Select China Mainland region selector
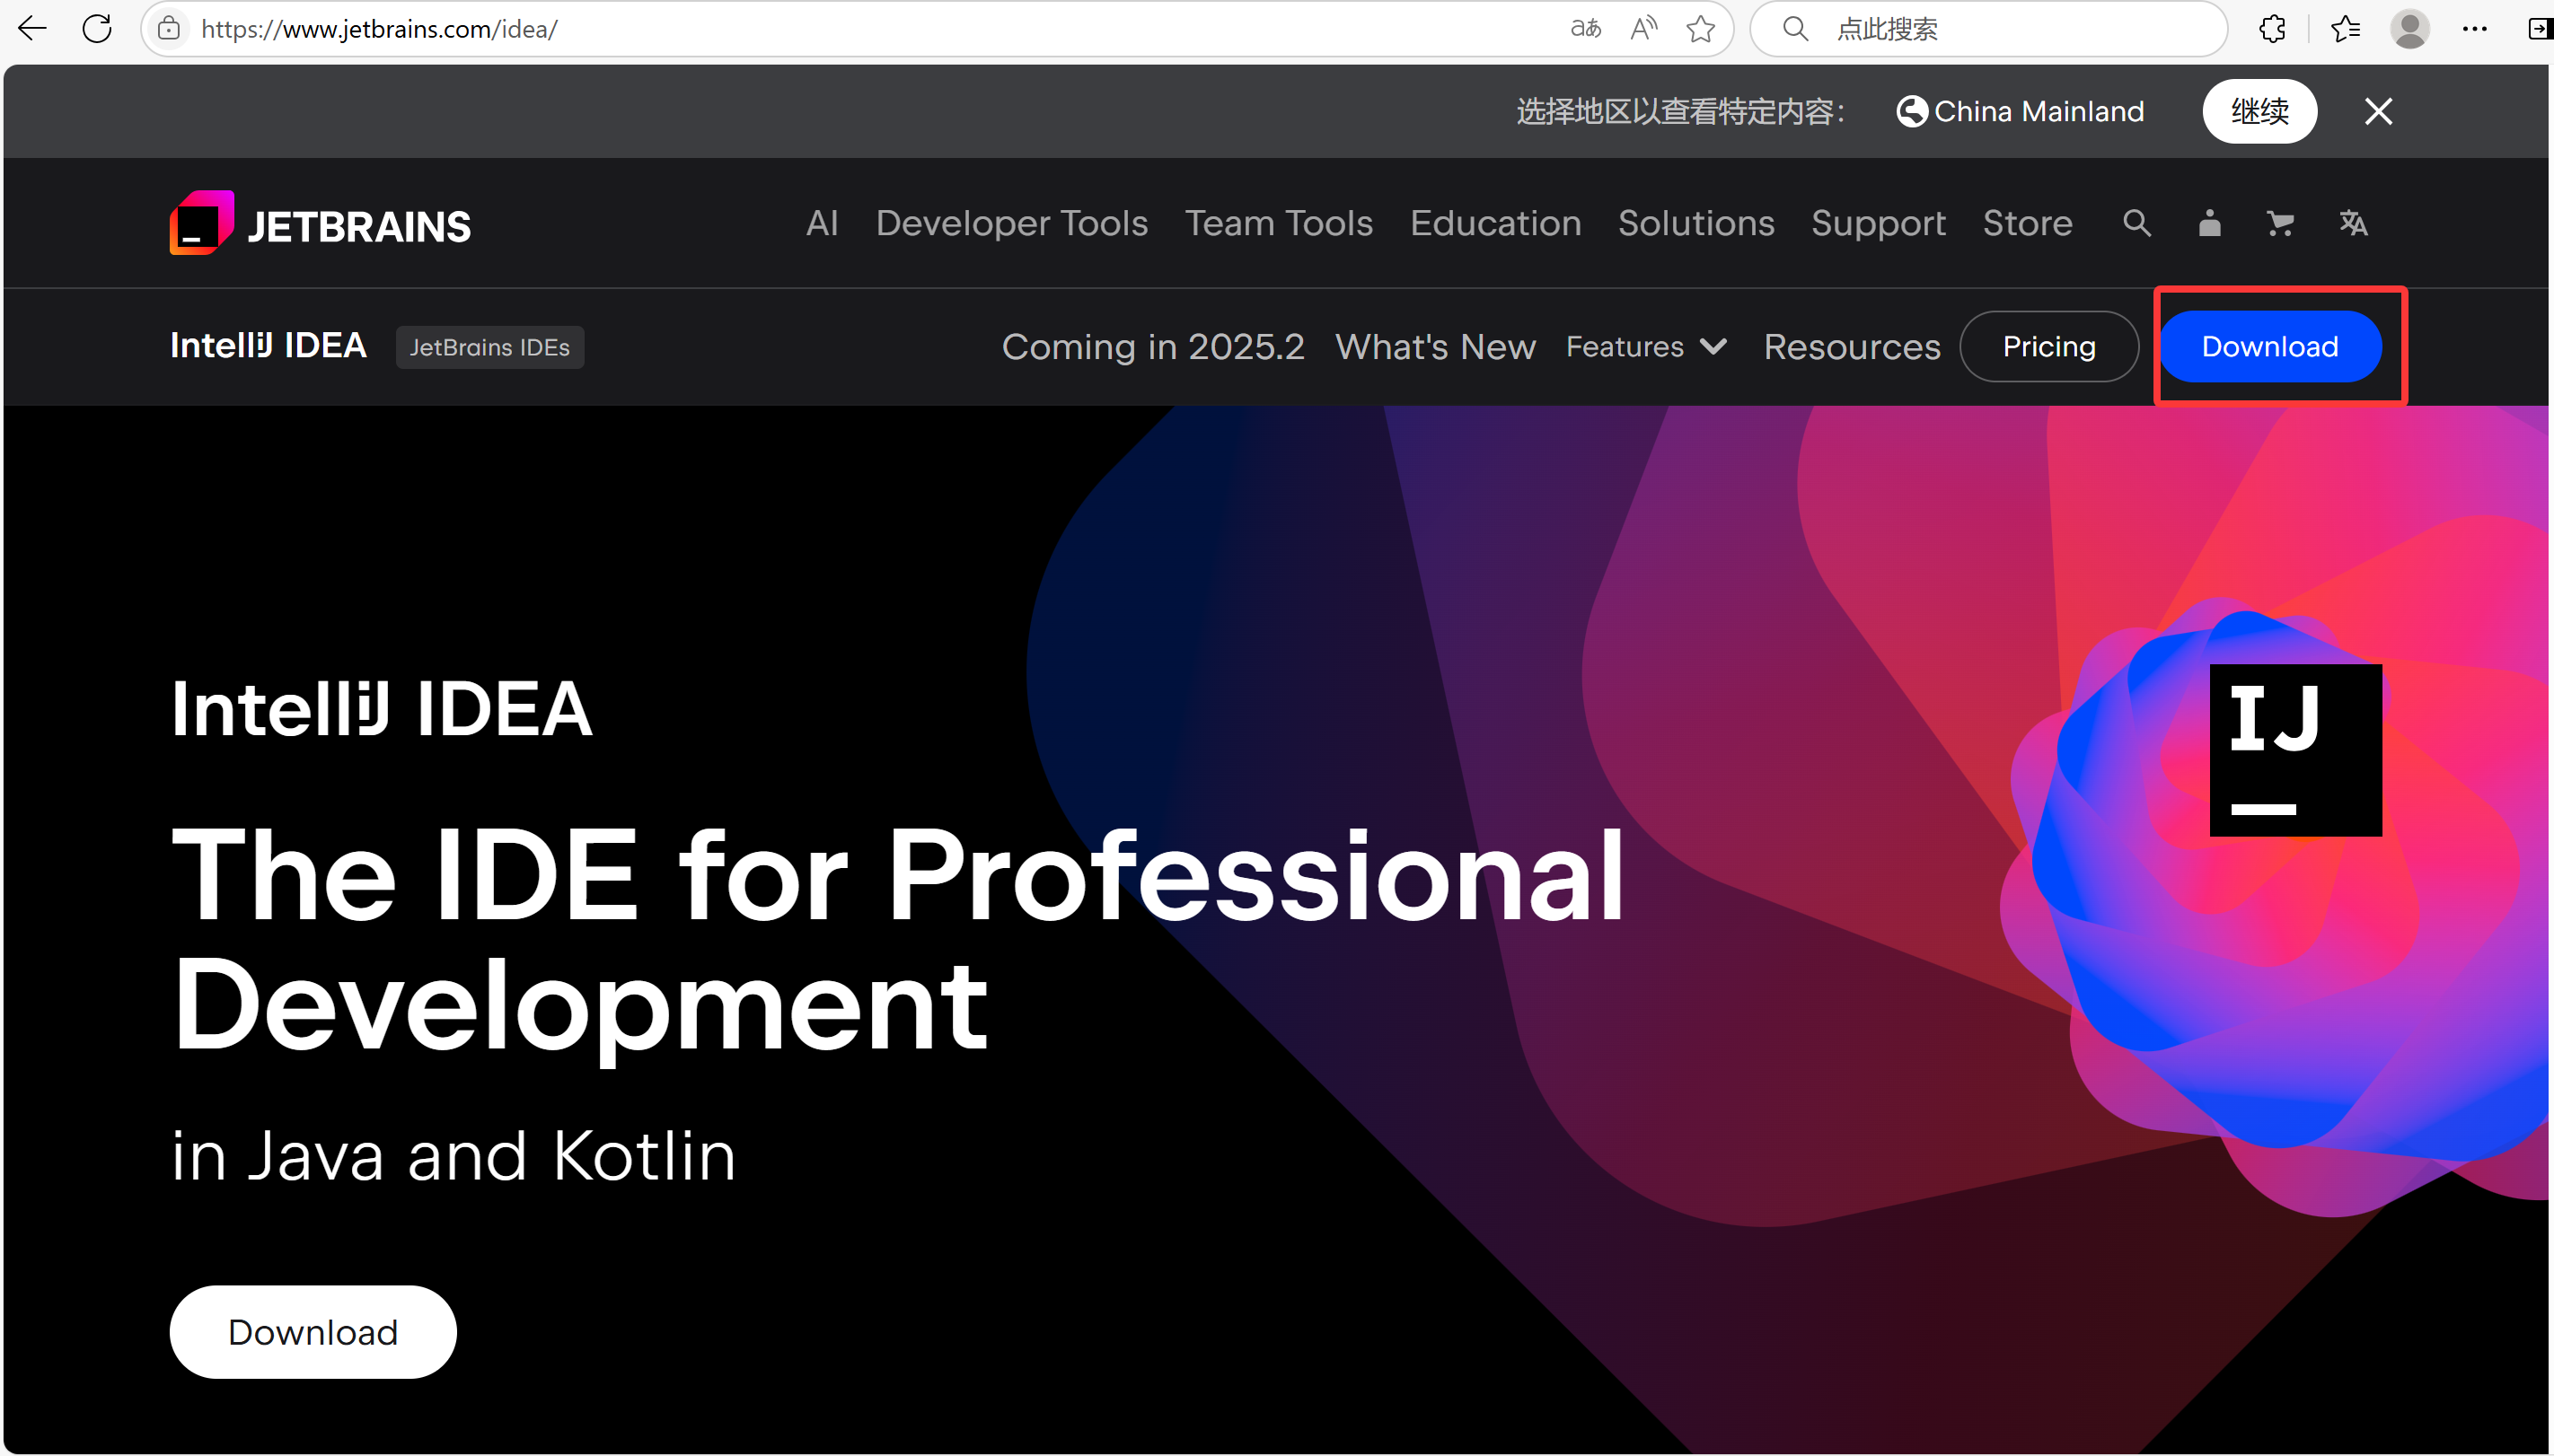Image resolution: width=2554 pixels, height=1456 pixels. [2020, 111]
